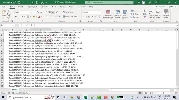Add a new sheet plus icon
The height and width of the screenshot is (100, 179).
pos(24,90)
